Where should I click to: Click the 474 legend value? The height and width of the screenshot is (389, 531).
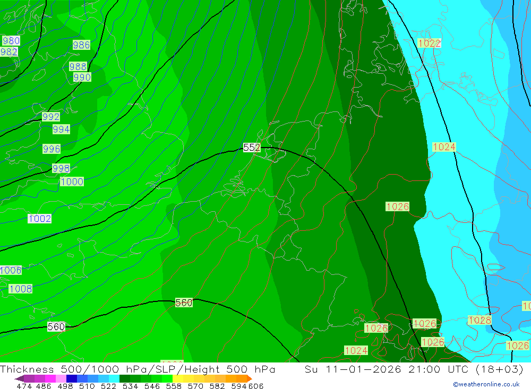(24, 386)
